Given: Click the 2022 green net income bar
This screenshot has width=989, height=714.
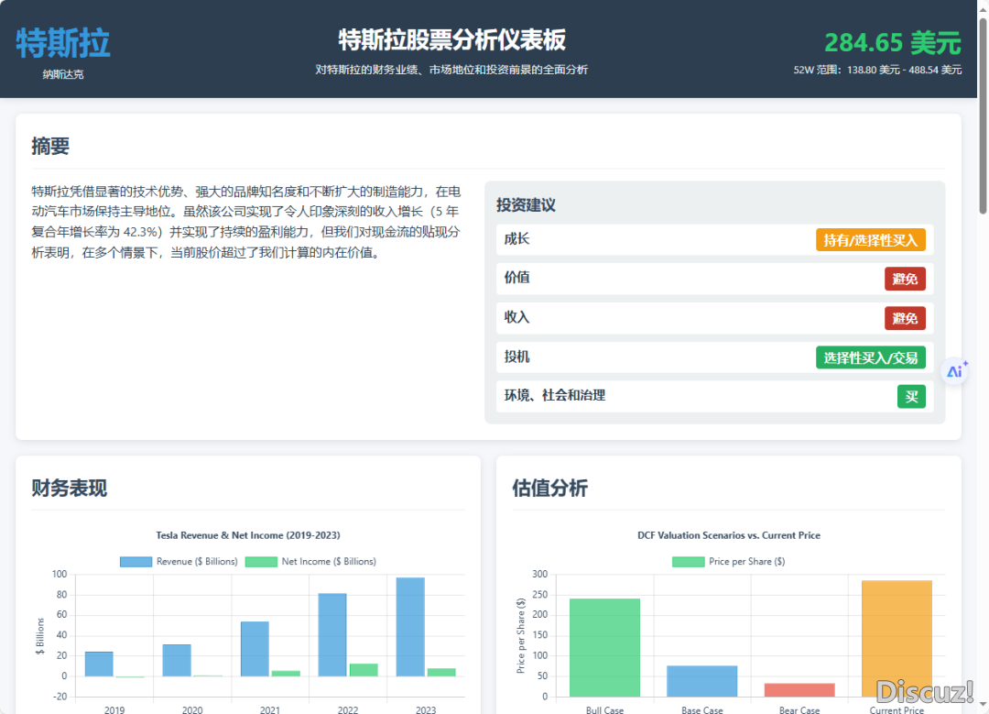Looking at the screenshot, I should click(x=364, y=670).
